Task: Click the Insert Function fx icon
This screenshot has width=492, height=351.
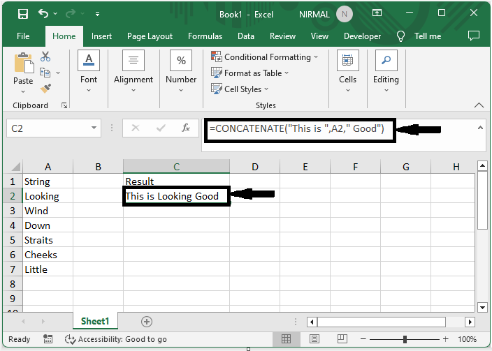Action: pyautogui.click(x=186, y=128)
